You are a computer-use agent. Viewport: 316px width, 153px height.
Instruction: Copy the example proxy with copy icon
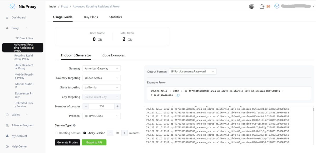(178, 96)
